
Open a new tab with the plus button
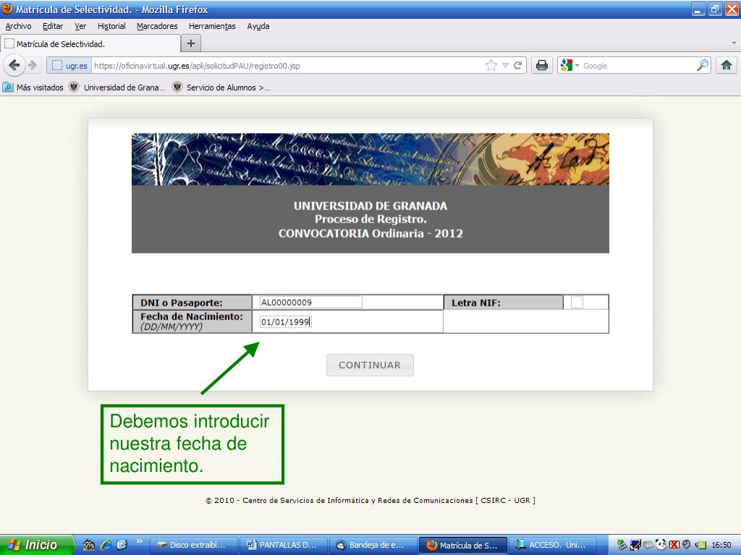191,43
